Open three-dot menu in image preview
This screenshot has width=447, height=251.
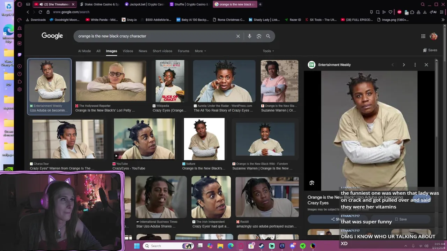pyautogui.click(x=415, y=65)
